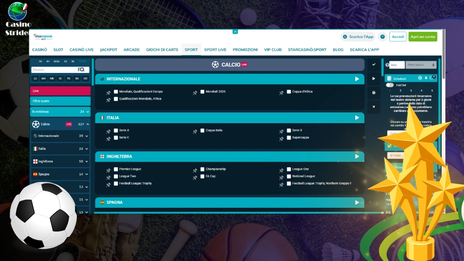
Task: Open the Schedina1 settings gear icon
Action: pos(420,78)
